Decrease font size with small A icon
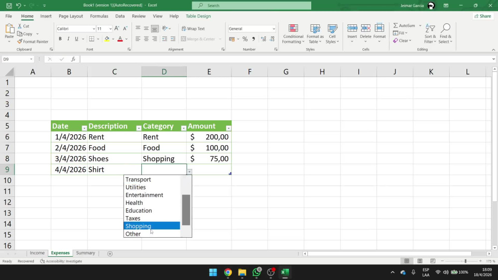Screen dimensions: 498x280 (125, 28)
